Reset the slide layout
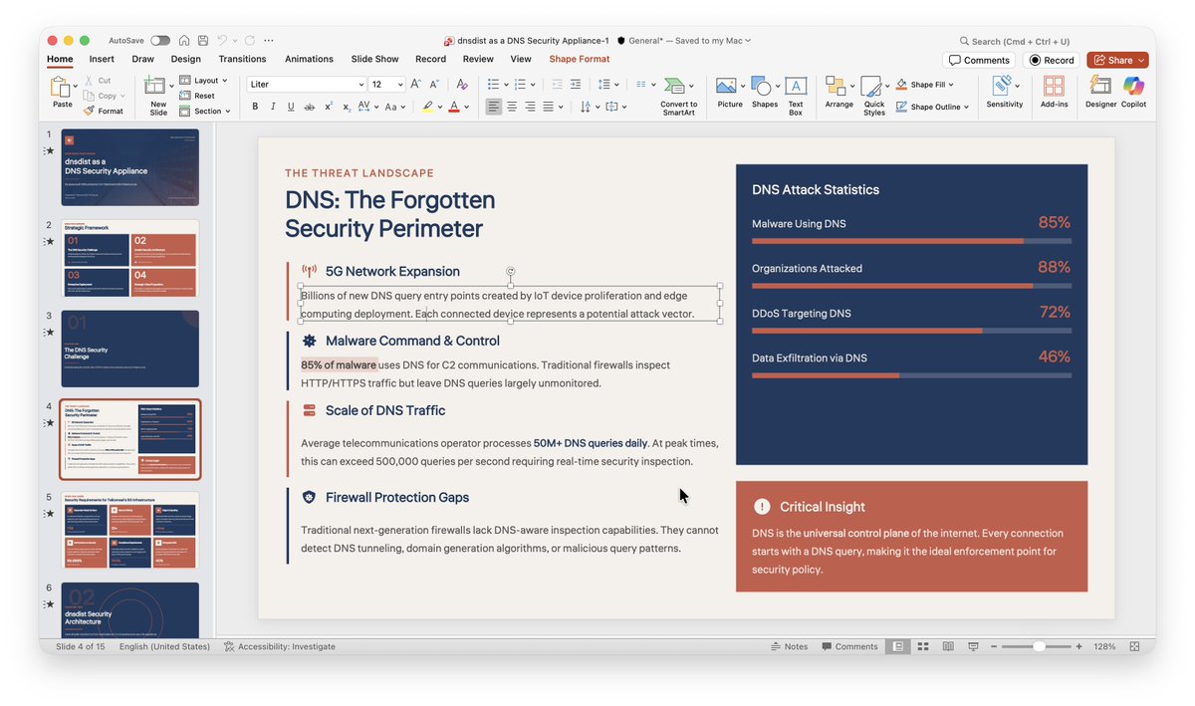Image resolution: width=1195 pixels, height=706 pixels. click(198, 96)
